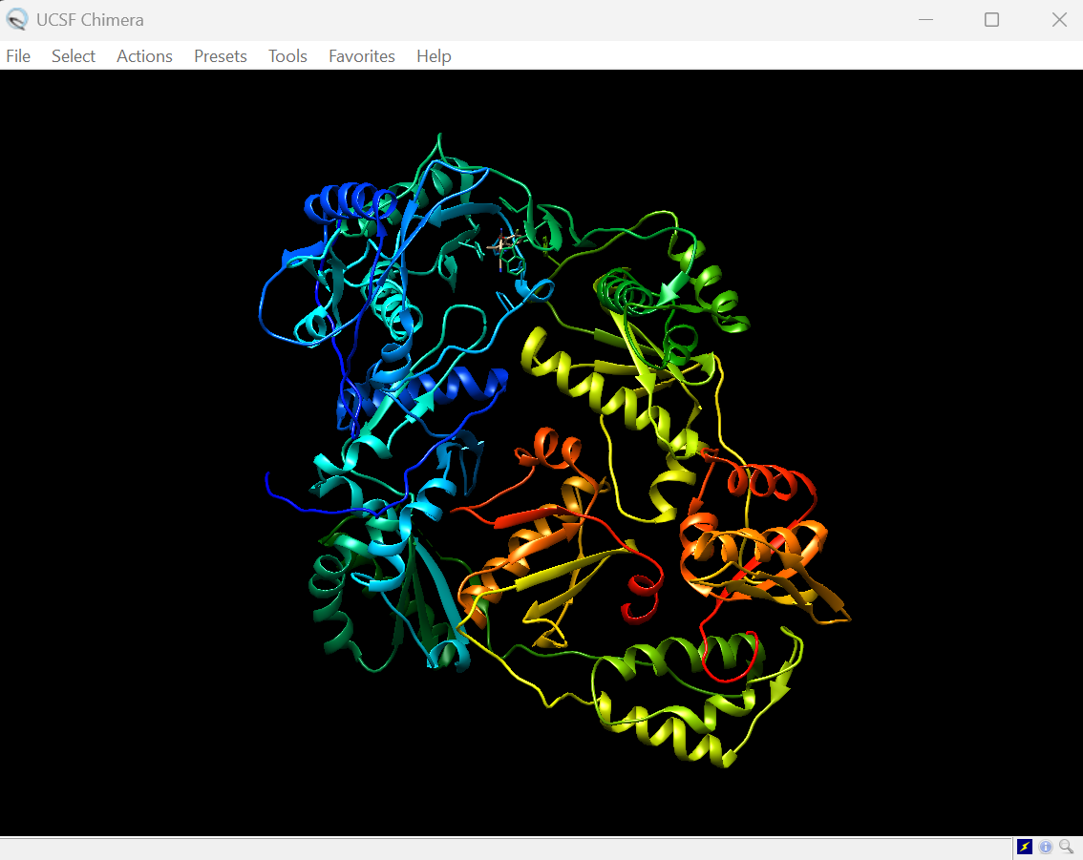Screen dimensions: 1083x860
Task: Open the Select menu
Action: pyautogui.click(x=74, y=56)
